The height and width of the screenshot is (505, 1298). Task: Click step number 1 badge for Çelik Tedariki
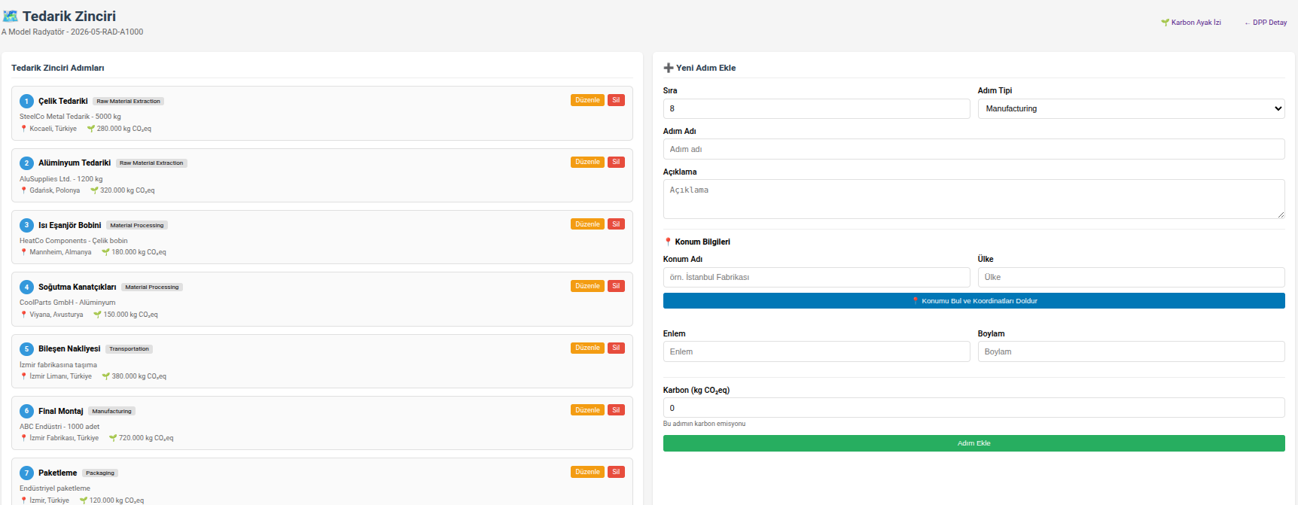pos(26,101)
